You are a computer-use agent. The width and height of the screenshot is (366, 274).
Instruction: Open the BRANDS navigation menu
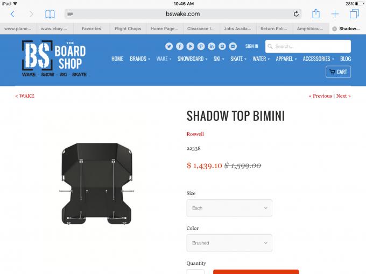click(x=140, y=59)
